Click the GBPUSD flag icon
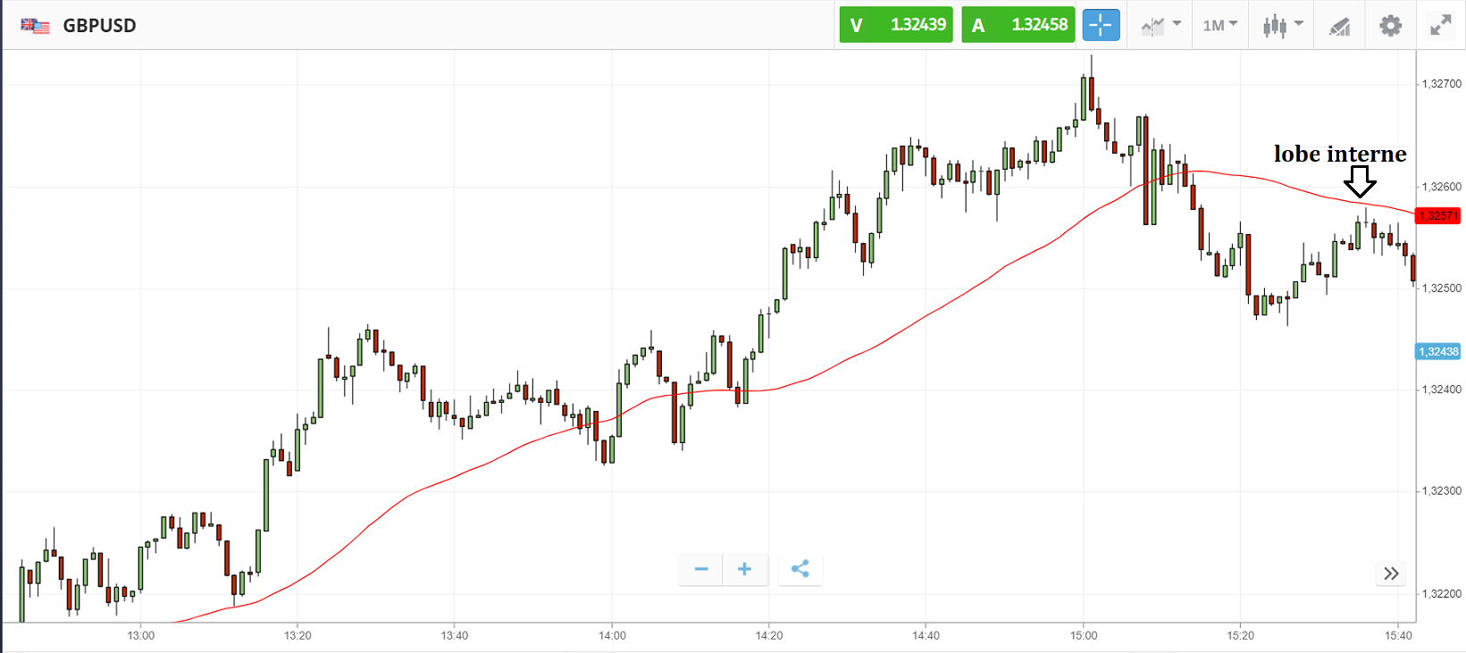The width and height of the screenshot is (1466, 653). (35, 25)
